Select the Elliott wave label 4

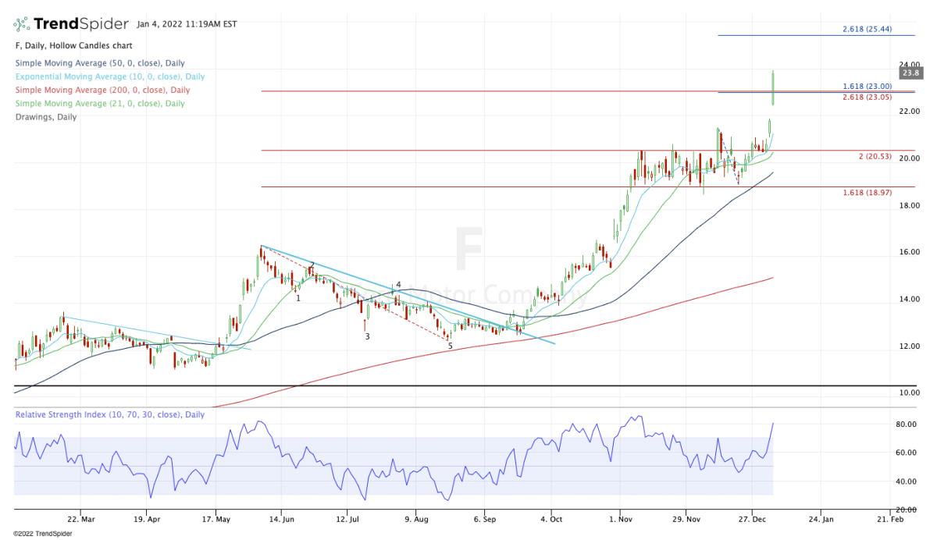(x=398, y=285)
